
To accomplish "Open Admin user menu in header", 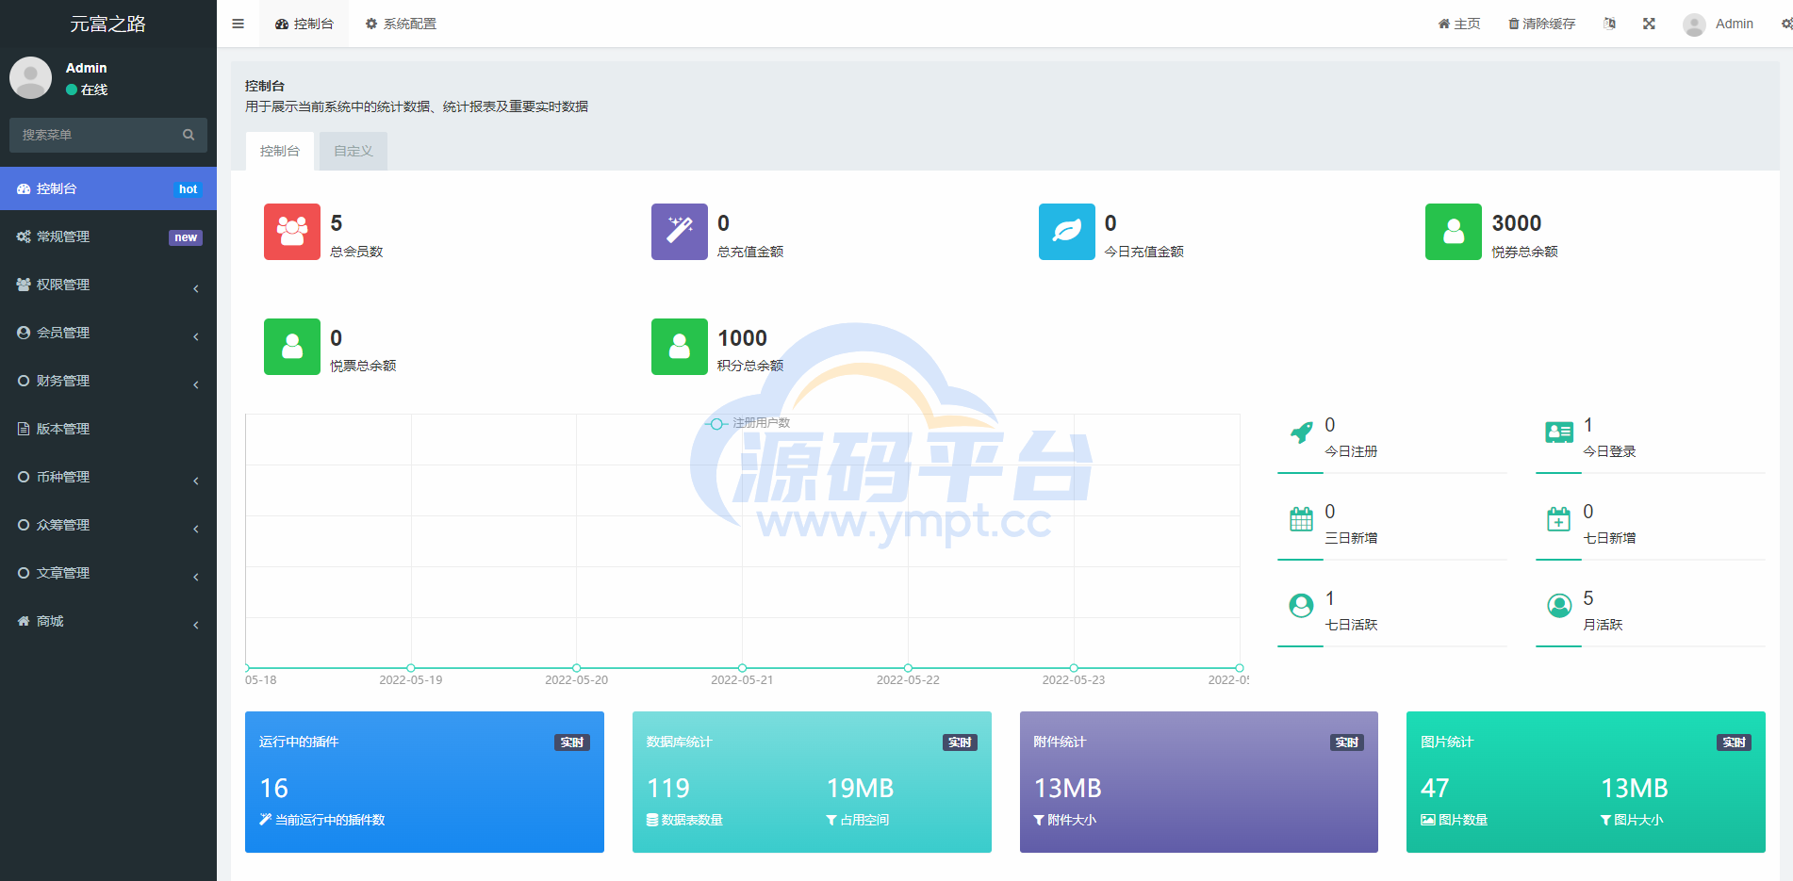I will click(1719, 24).
